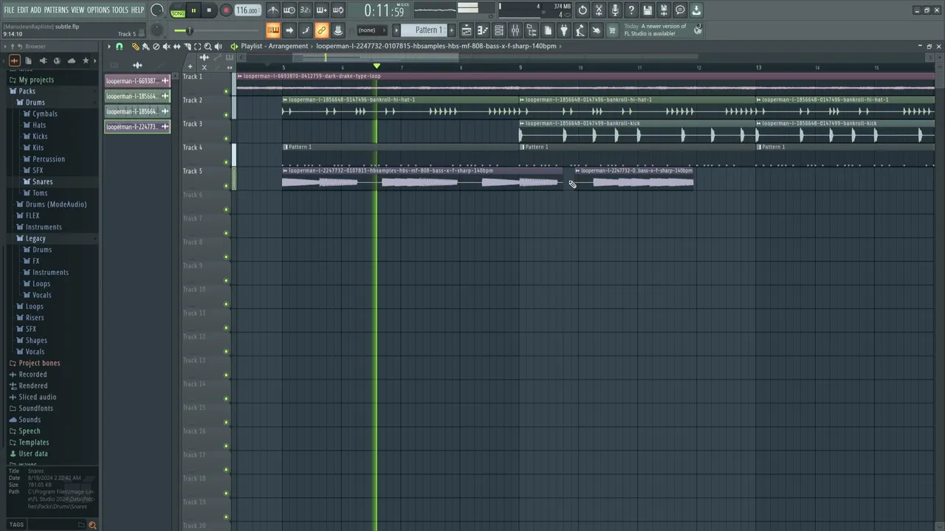Open browser favorites star tab

coord(86,60)
